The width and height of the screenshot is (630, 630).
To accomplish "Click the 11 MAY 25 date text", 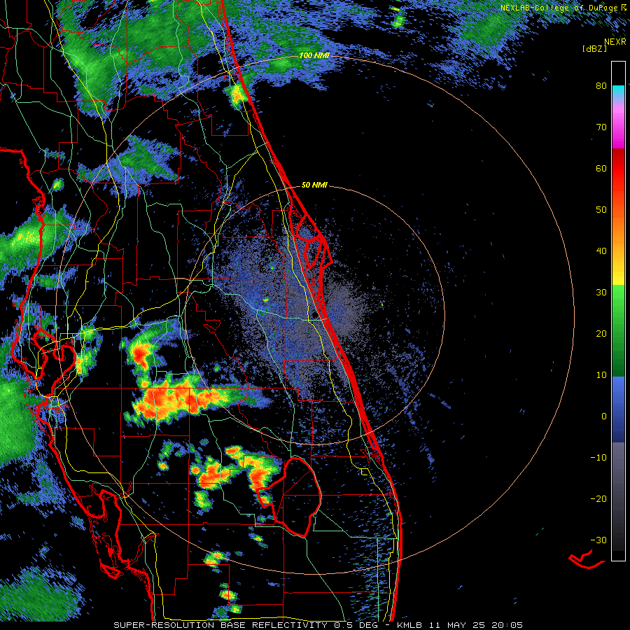I will (x=456, y=625).
